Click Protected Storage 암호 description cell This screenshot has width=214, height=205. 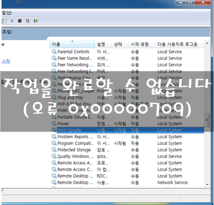pyautogui.click(x=103, y=150)
